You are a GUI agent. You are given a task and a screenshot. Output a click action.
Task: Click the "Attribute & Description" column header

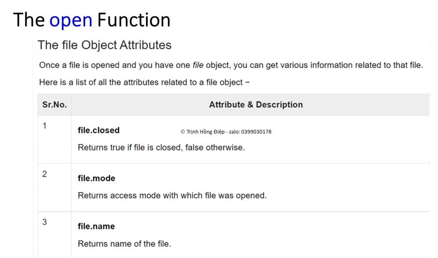[x=256, y=105]
